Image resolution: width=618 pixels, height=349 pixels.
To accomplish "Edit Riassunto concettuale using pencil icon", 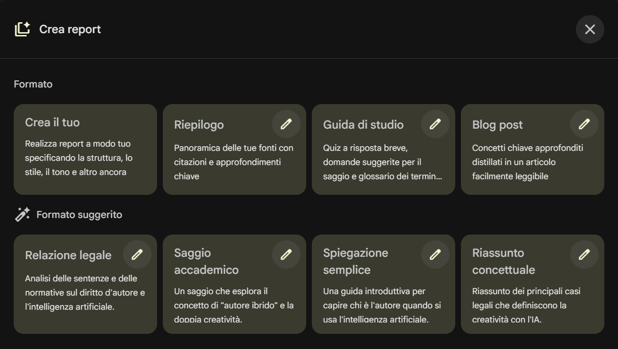I will tap(584, 255).
